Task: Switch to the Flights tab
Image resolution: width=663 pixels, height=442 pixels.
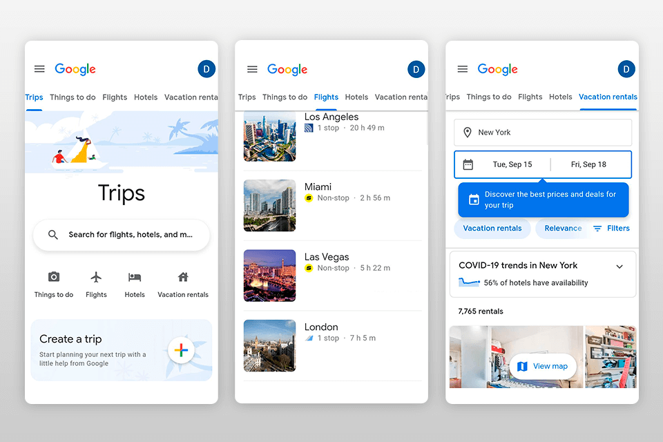Action: (x=326, y=97)
